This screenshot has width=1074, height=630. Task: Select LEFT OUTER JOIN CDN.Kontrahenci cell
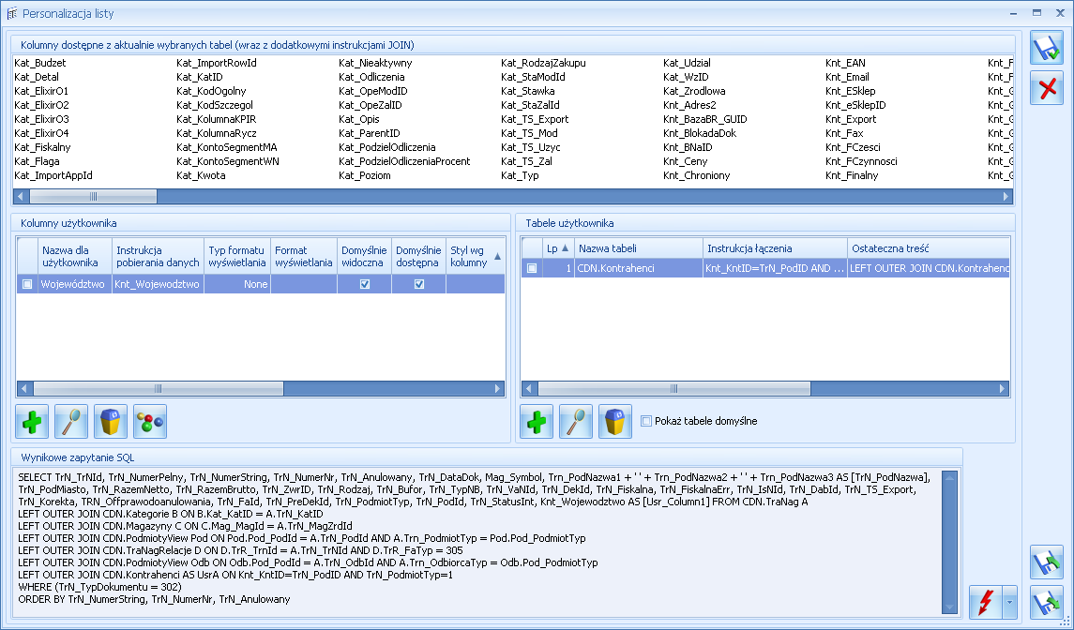928,268
